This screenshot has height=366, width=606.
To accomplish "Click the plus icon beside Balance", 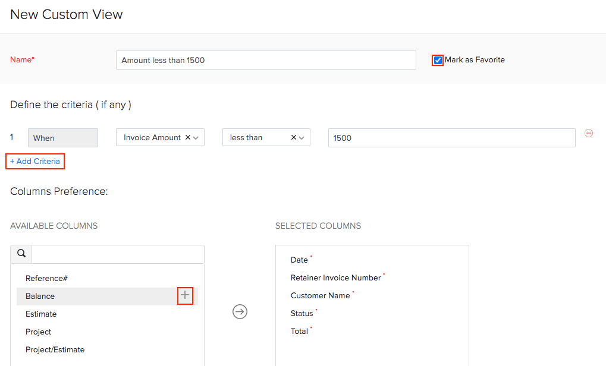I will (185, 295).
